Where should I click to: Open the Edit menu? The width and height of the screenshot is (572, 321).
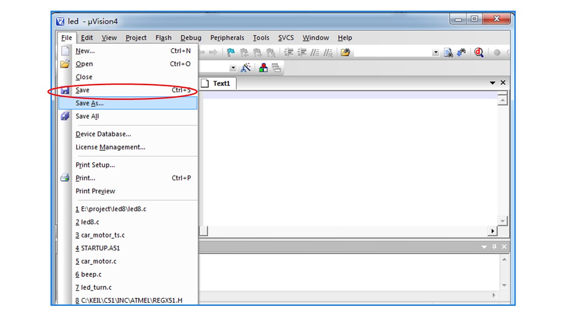(87, 38)
